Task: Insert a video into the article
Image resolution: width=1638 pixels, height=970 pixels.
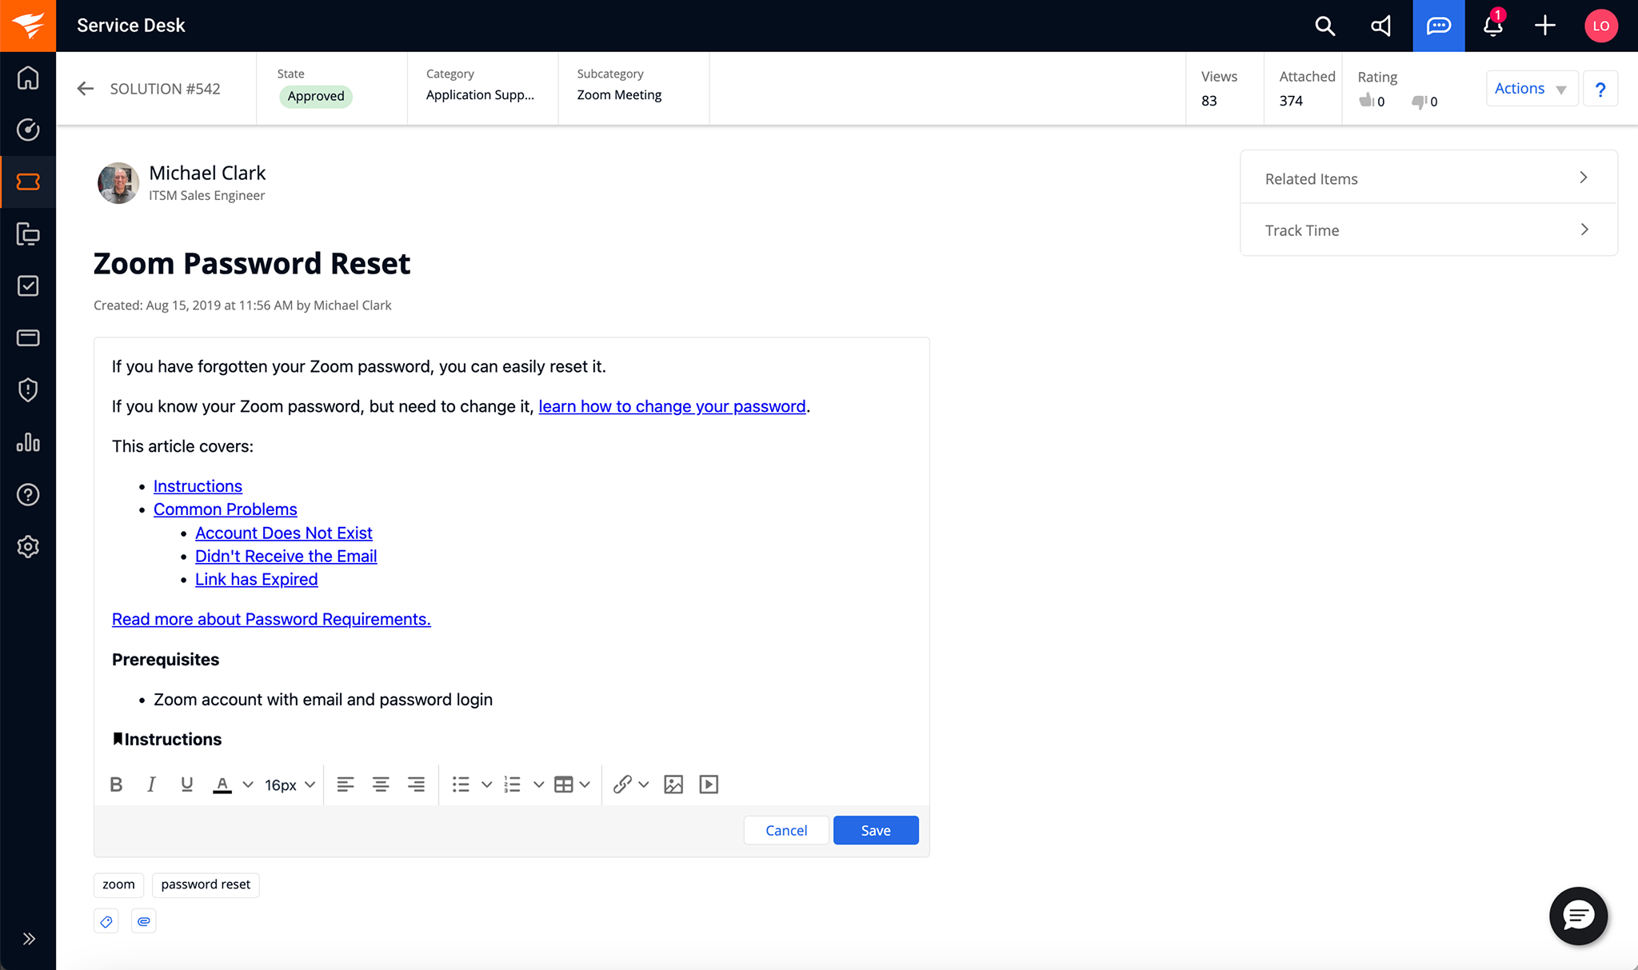Action: point(709,784)
